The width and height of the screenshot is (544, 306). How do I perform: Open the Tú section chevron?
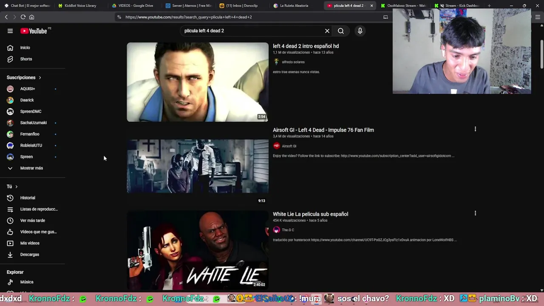(x=16, y=187)
